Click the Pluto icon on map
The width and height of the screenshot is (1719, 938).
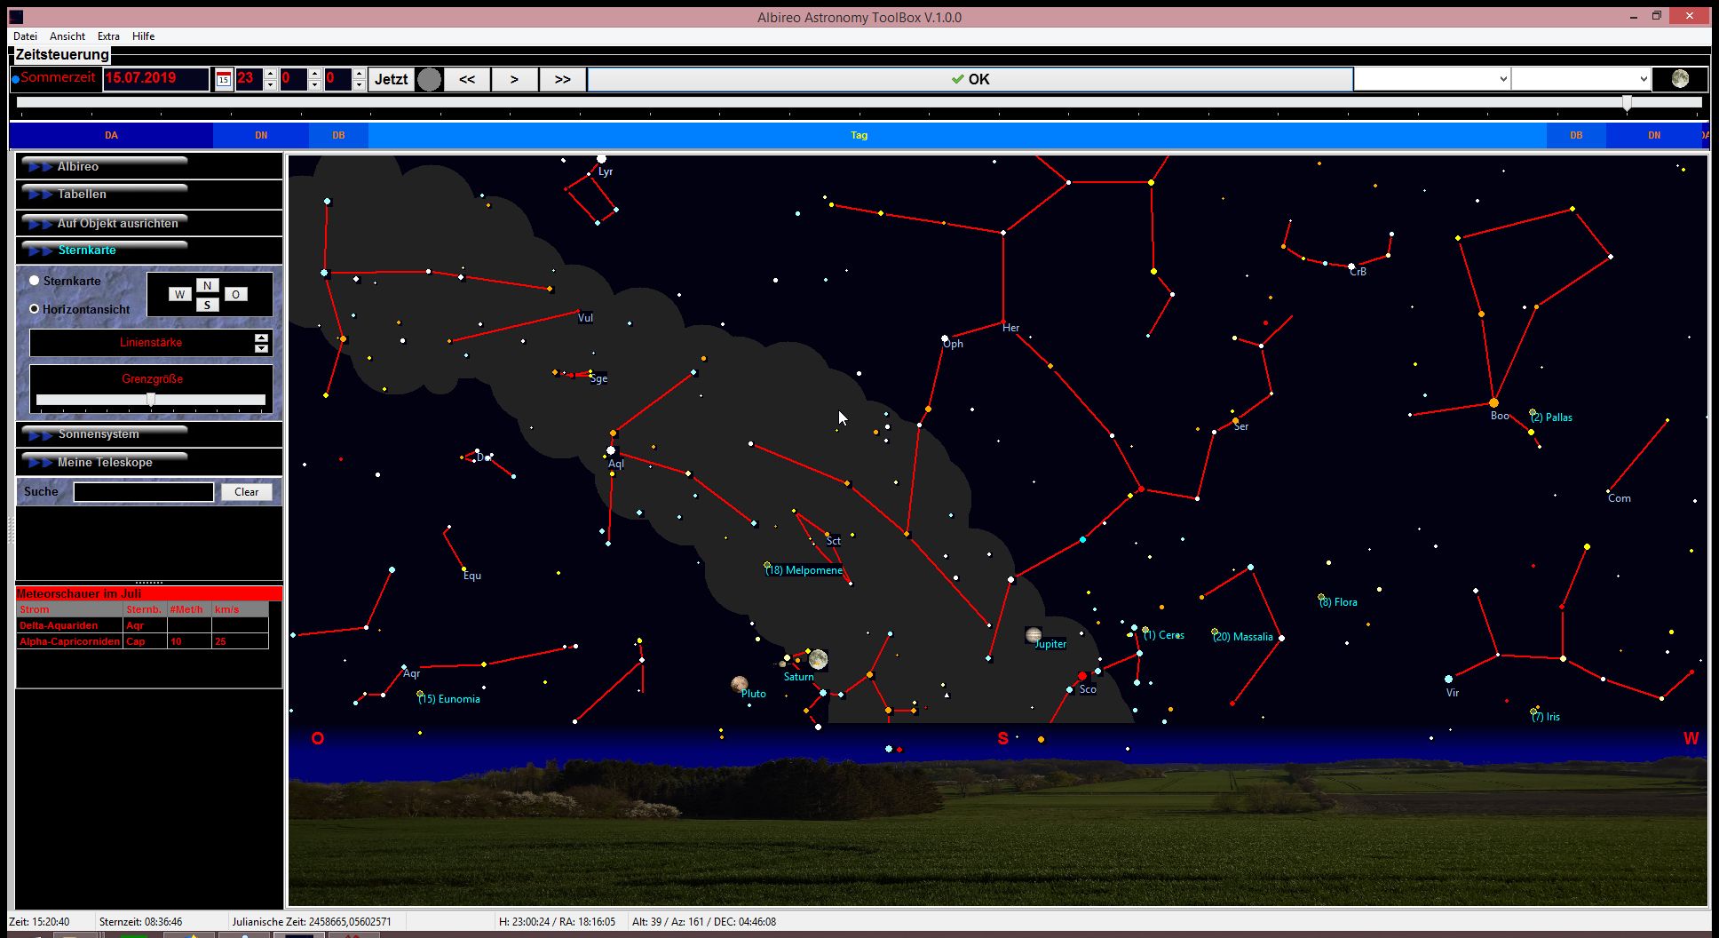pos(739,683)
